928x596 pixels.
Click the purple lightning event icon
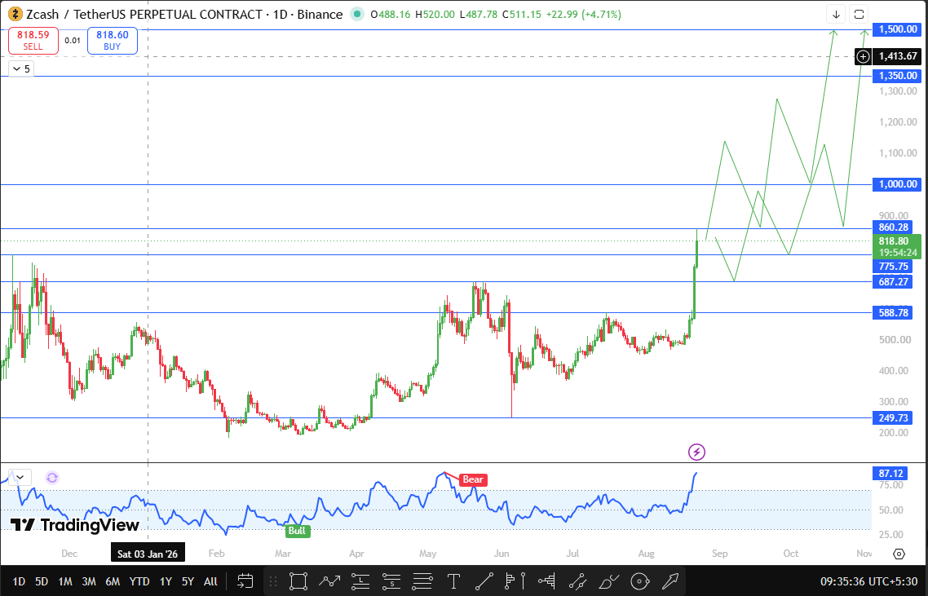point(696,453)
